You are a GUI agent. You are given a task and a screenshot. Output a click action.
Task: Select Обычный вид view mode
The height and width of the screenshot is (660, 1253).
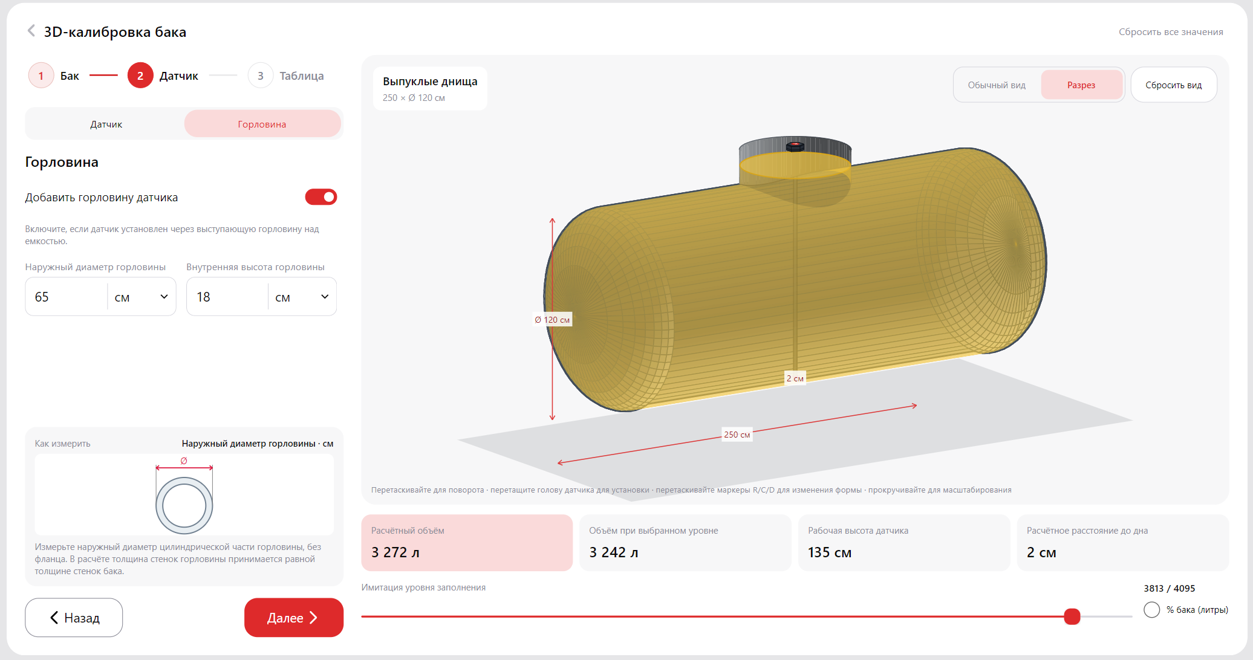click(997, 85)
